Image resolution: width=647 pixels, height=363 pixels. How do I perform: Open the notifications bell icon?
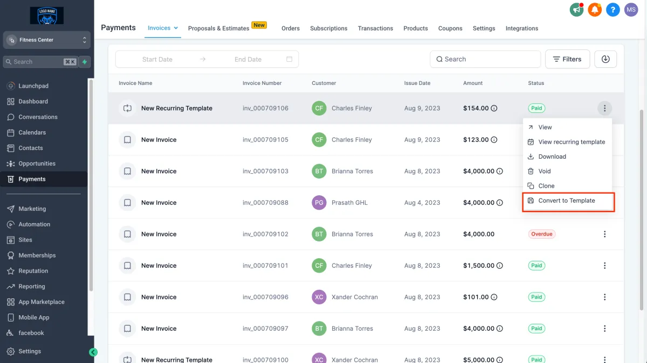click(x=595, y=10)
